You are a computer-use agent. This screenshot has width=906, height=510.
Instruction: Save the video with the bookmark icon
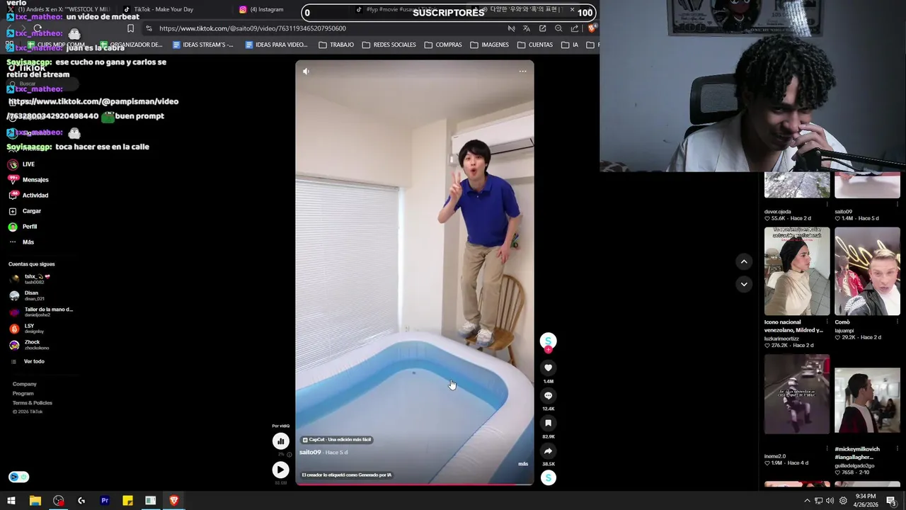tap(548, 423)
